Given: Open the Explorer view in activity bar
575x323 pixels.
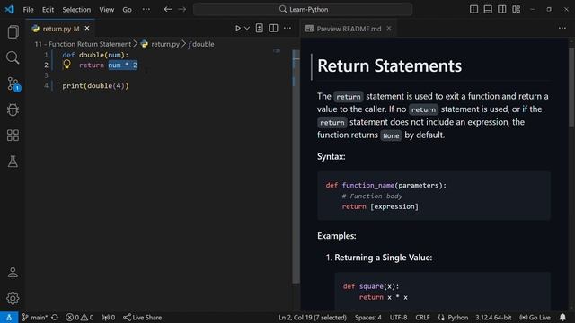Looking at the screenshot, I should tap(13, 32).
